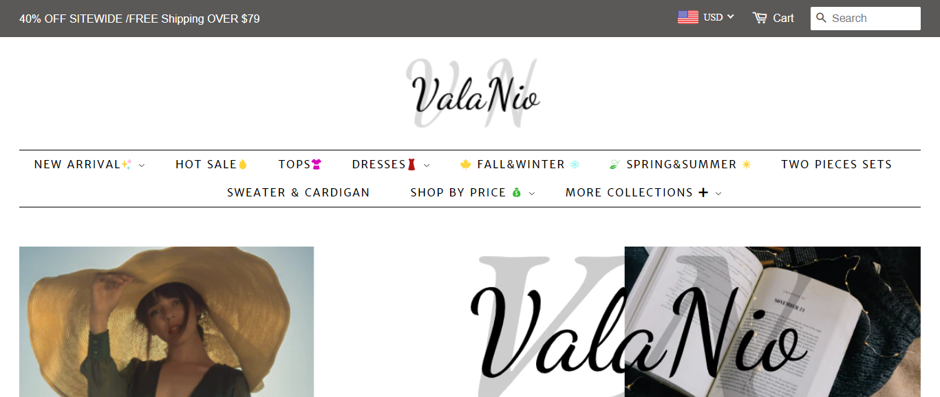
Task: Click the US flag currency icon
Action: tap(688, 17)
